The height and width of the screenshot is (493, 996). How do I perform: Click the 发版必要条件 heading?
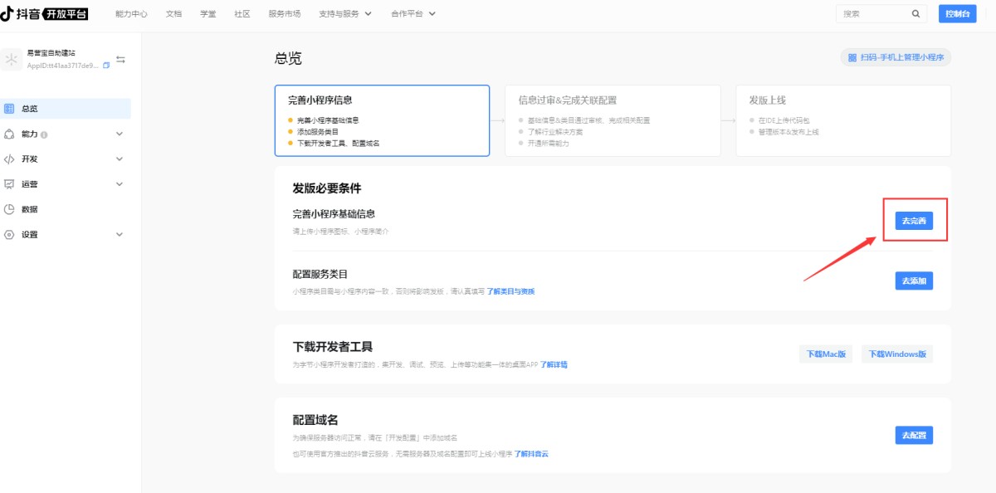coord(327,188)
